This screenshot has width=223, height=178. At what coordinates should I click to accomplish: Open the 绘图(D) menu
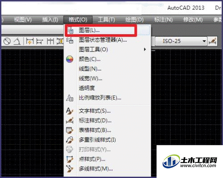[134, 20]
